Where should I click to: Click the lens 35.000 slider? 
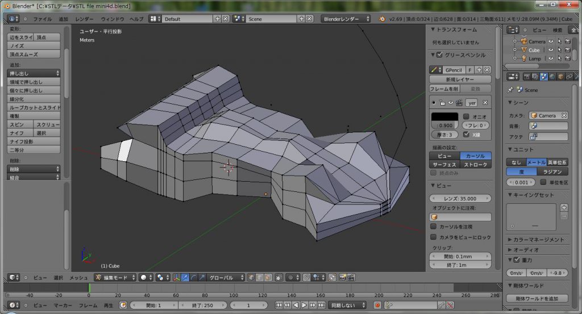[x=460, y=198]
